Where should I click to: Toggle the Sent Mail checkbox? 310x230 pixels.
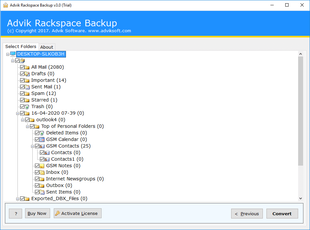coord(22,87)
